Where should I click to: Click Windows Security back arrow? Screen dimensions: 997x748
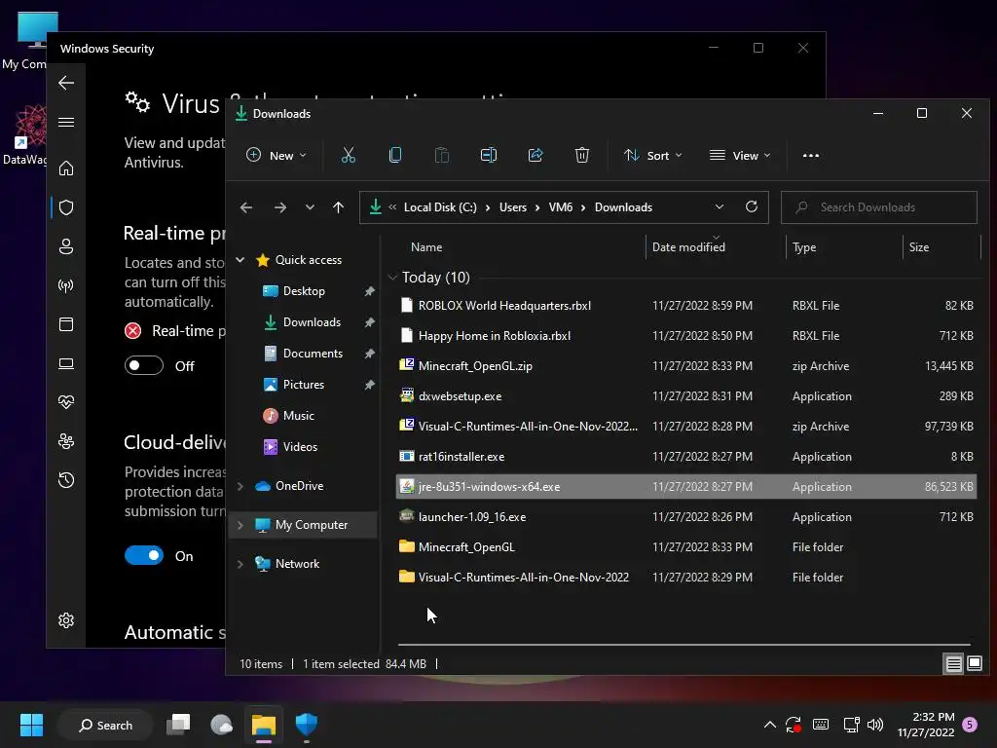coord(66,83)
